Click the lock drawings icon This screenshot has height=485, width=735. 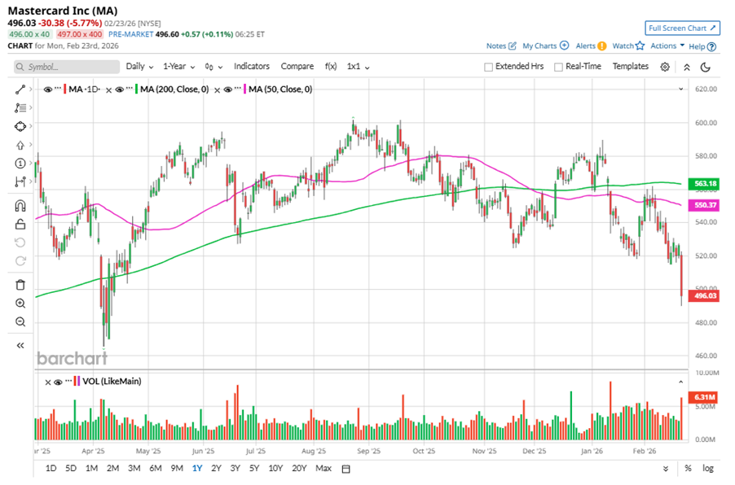[20, 224]
